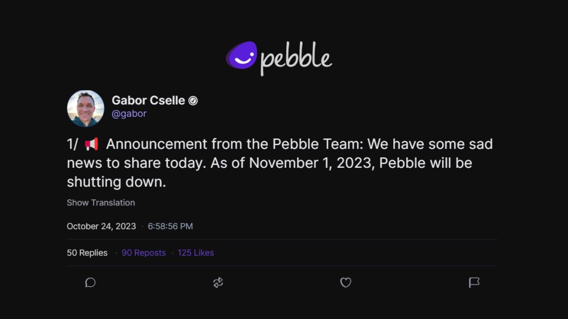The width and height of the screenshot is (568, 319).
Task: Show translation of the post
Action: click(x=100, y=203)
